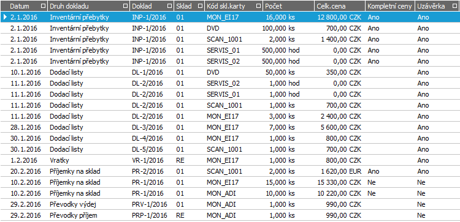Open the Datum column filter square
The image size is (460, 222).
(x=44, y=6)
